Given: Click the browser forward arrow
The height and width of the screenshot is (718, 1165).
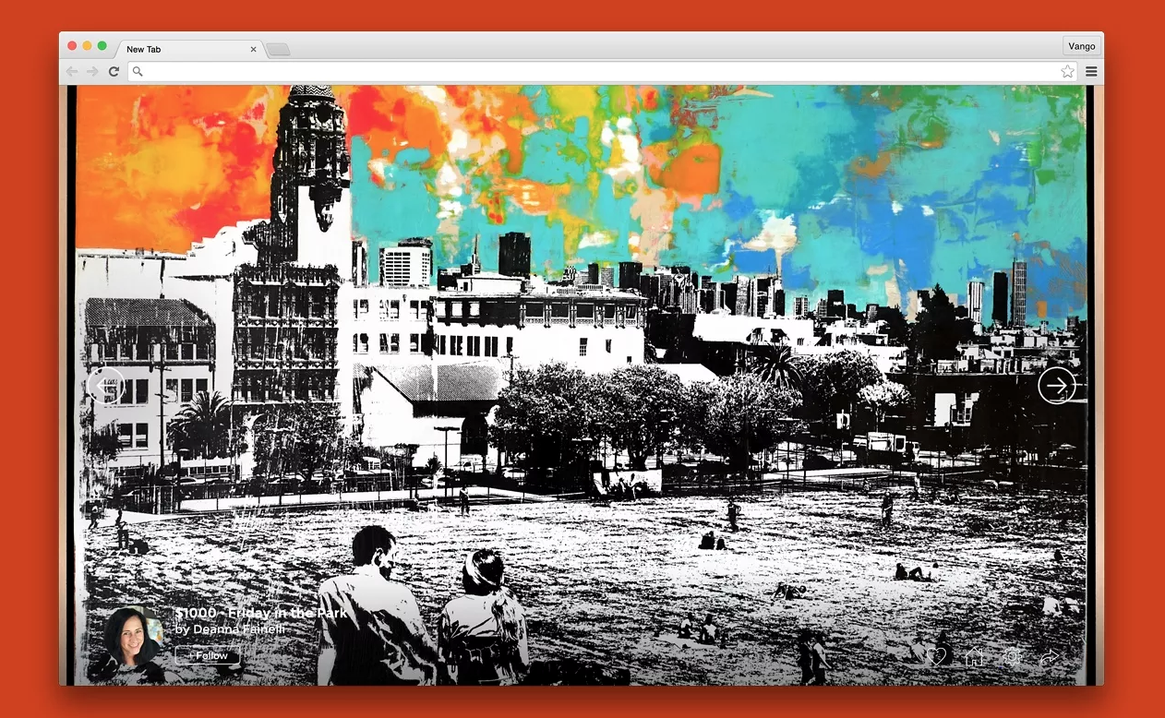Looking at the screenshot, I should click(x=92, y=71).
